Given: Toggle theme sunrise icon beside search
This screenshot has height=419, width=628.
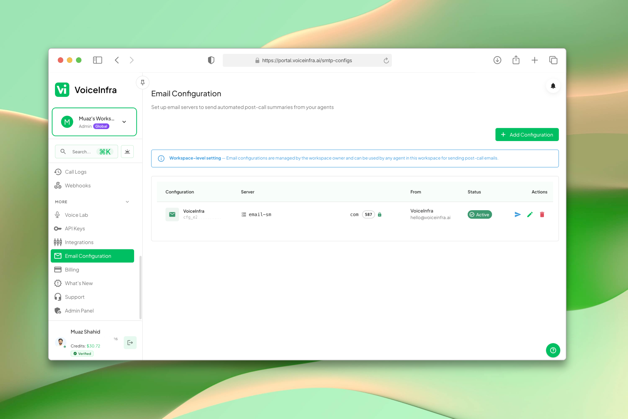Looking at the screenshot, I should pos(127,152).
